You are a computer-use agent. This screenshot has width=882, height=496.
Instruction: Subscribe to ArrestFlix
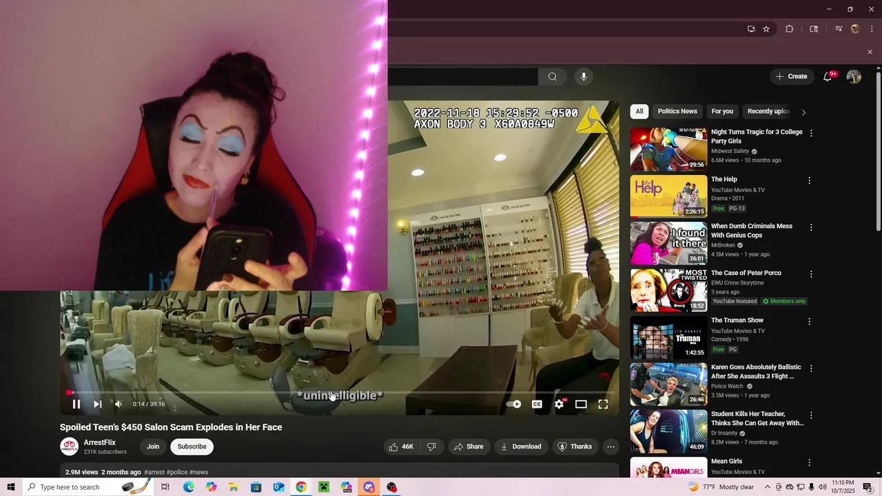click(x=192, y=446)
